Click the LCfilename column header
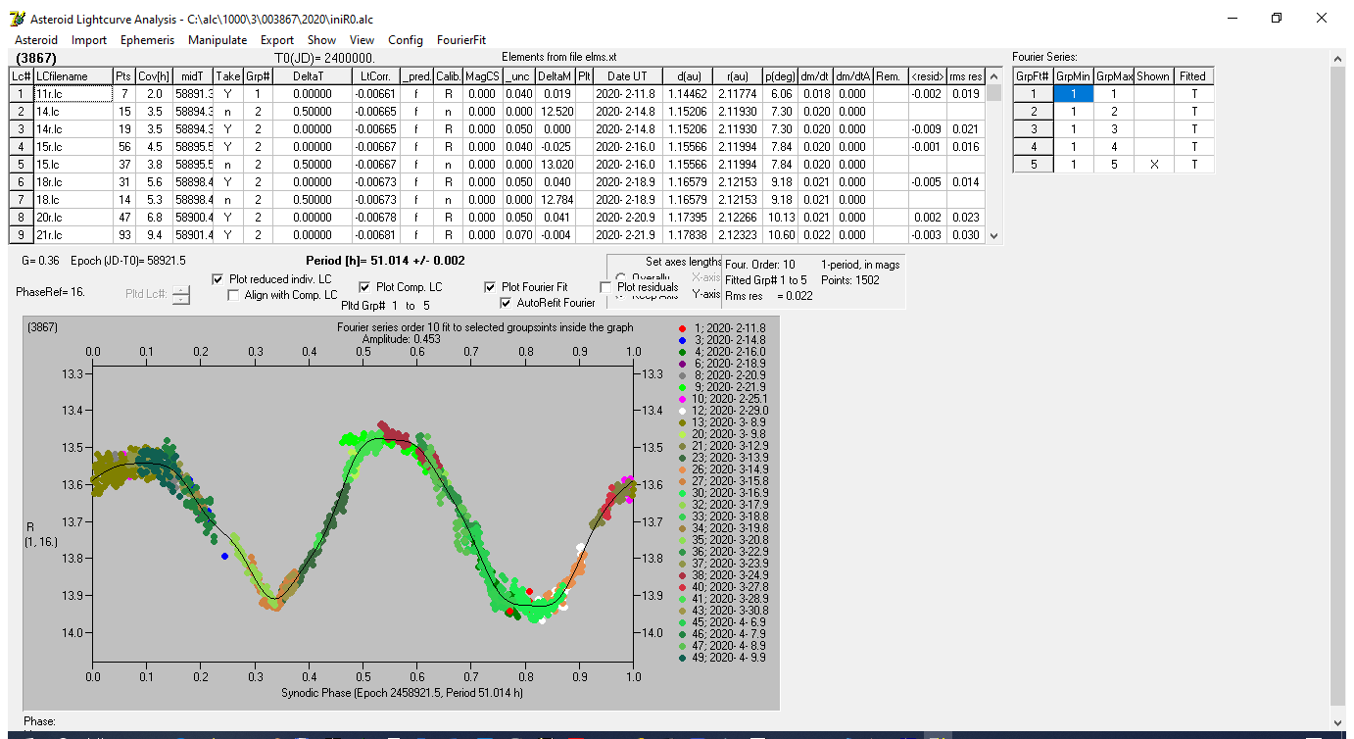This screenshot has height=739, width=1354. click(73, 76)
